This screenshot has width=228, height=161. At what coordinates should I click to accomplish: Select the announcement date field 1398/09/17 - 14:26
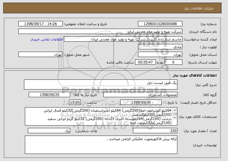pyautogui.click(x=41, y=24)
